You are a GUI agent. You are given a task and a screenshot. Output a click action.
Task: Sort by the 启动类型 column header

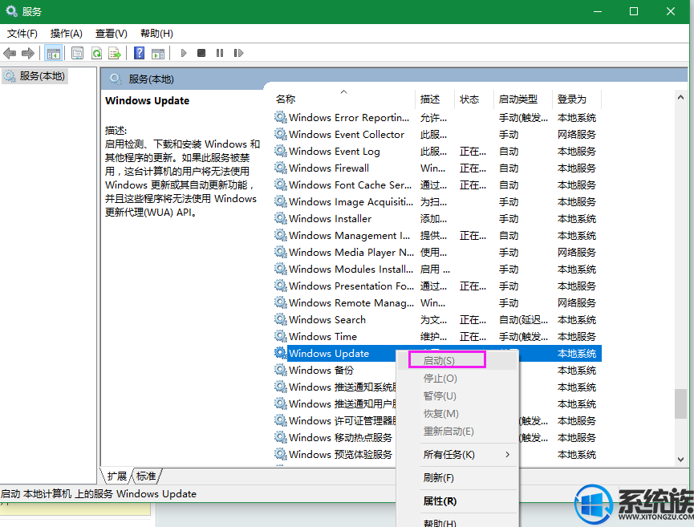click(523, 99)
